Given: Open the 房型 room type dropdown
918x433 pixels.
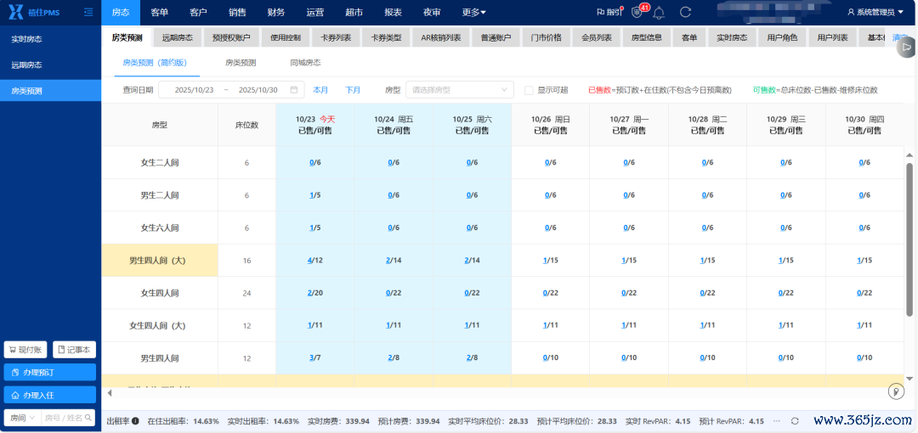Looking at the screenshot, I should 460,90.
